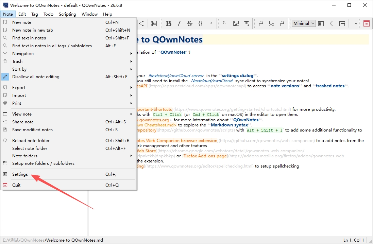Choose New note from menu

click(68, 22)
